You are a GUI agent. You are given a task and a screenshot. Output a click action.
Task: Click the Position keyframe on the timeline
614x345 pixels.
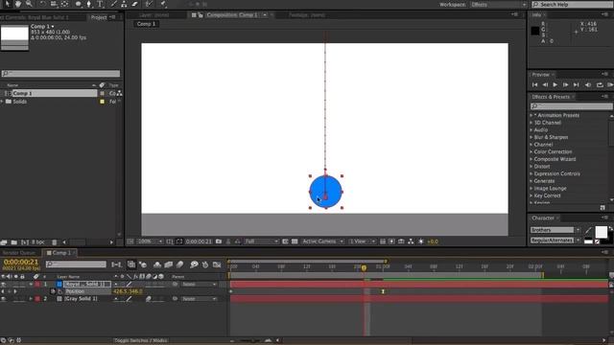coord(383,291)
